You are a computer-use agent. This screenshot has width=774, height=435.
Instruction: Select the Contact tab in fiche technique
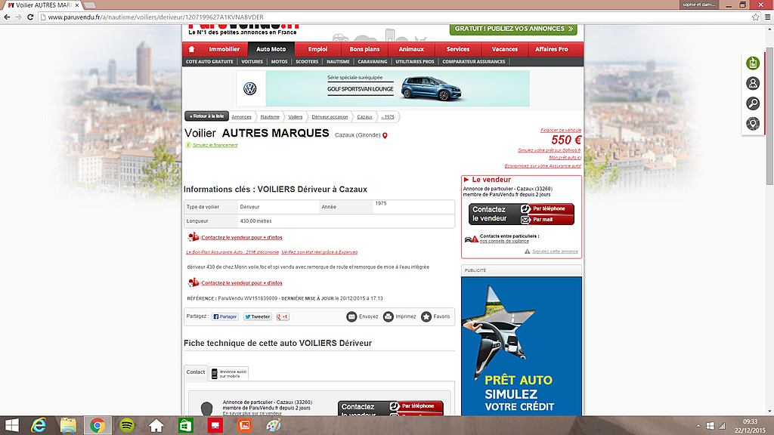coord(196,372)
